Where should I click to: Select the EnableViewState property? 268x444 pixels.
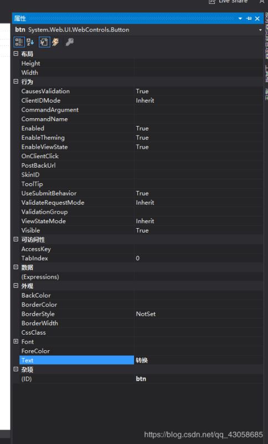[45, 147]
